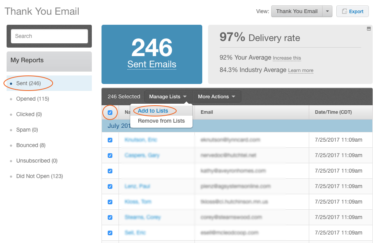The width and height of the screenshot is (389, 243).
Task: Click the Date/Time (CDT) column header
Action: click(x=341, y=112)
